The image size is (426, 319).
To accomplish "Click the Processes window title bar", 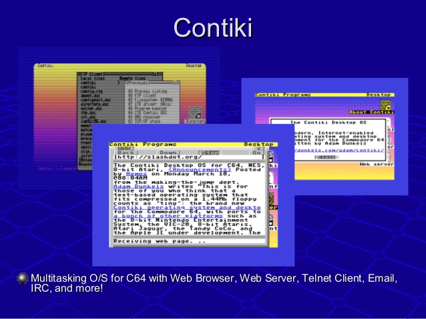I will pos(152,83).
